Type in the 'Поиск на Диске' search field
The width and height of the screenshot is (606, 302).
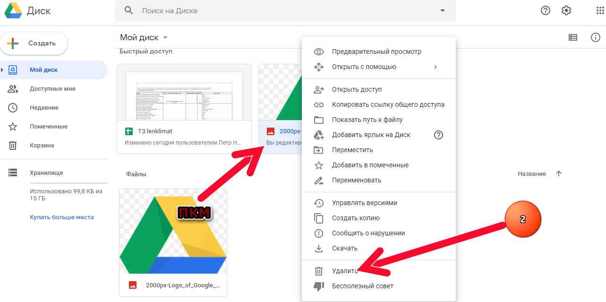point(286,10)
